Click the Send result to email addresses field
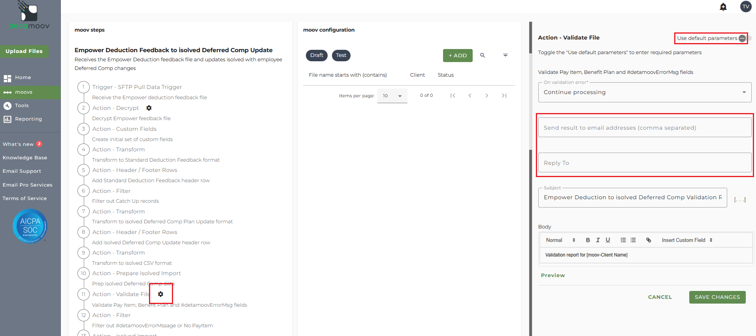 (645, 127)
